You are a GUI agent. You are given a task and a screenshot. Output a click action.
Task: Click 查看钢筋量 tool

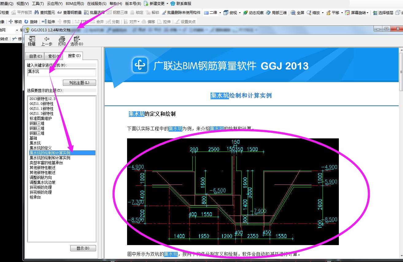(69, 13)
